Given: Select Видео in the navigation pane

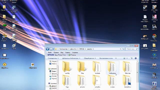Looking at the screenshot, I should coord(53,71).
